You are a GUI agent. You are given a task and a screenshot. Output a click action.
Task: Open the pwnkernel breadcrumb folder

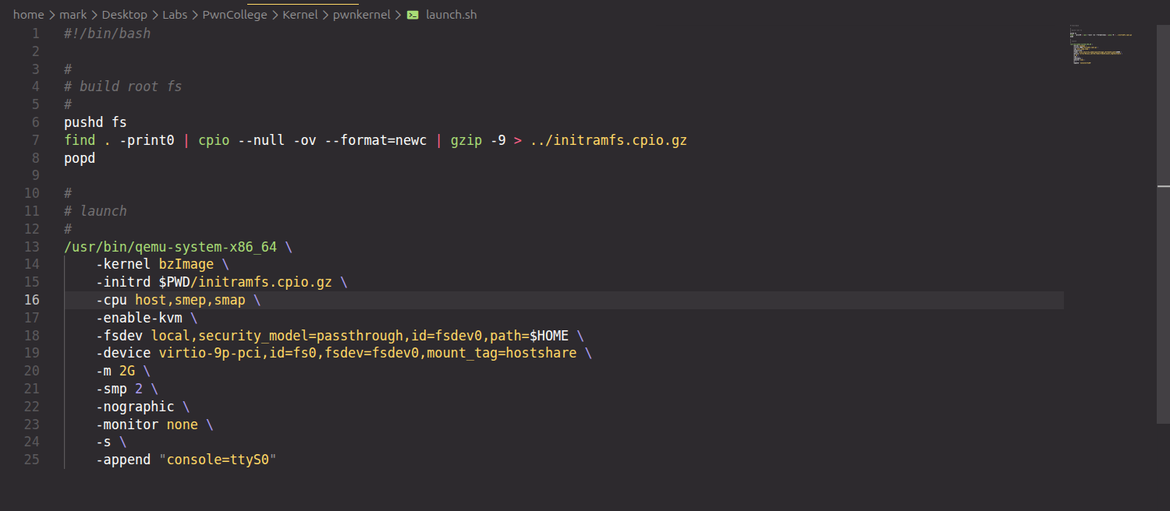pyautogui.click(x=362, y=15)
